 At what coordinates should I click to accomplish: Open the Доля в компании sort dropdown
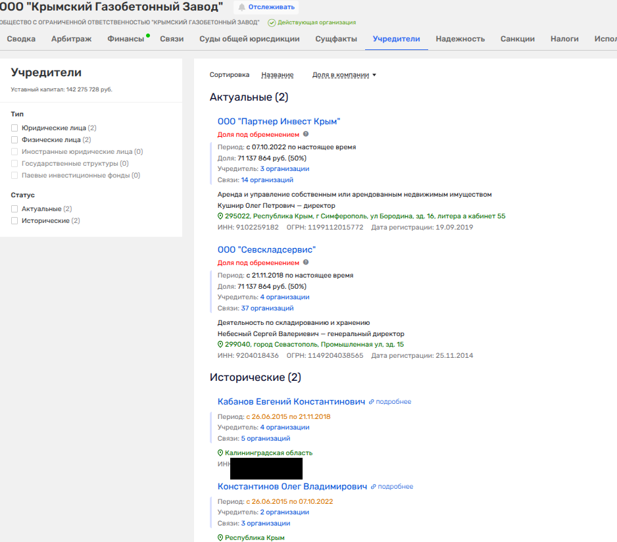point(344,75)
